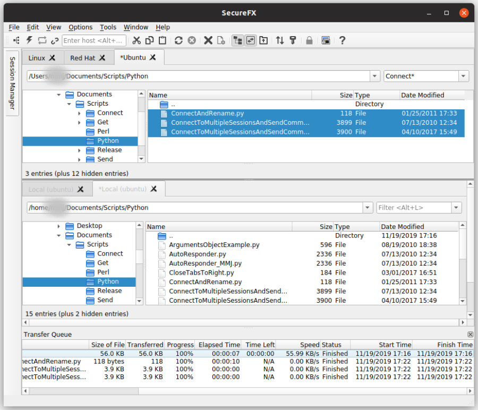Screen dimensions: 478x410
Task: Open the Help menu
Action: (x=163, y=27)
